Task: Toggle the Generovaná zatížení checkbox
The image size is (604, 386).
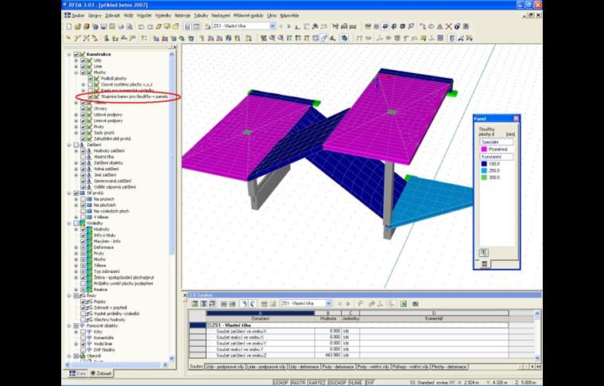Action: click(83, 181)
